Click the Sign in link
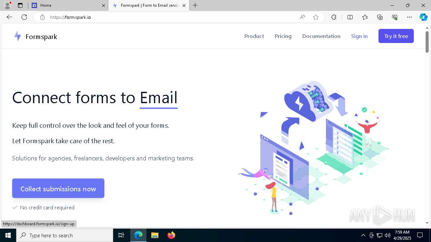Image resolution: width=431 pixels, height=242 pixels. [x=359, y=36]
